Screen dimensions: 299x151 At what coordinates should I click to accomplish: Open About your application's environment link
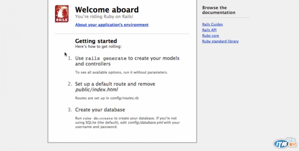point(112,25)
